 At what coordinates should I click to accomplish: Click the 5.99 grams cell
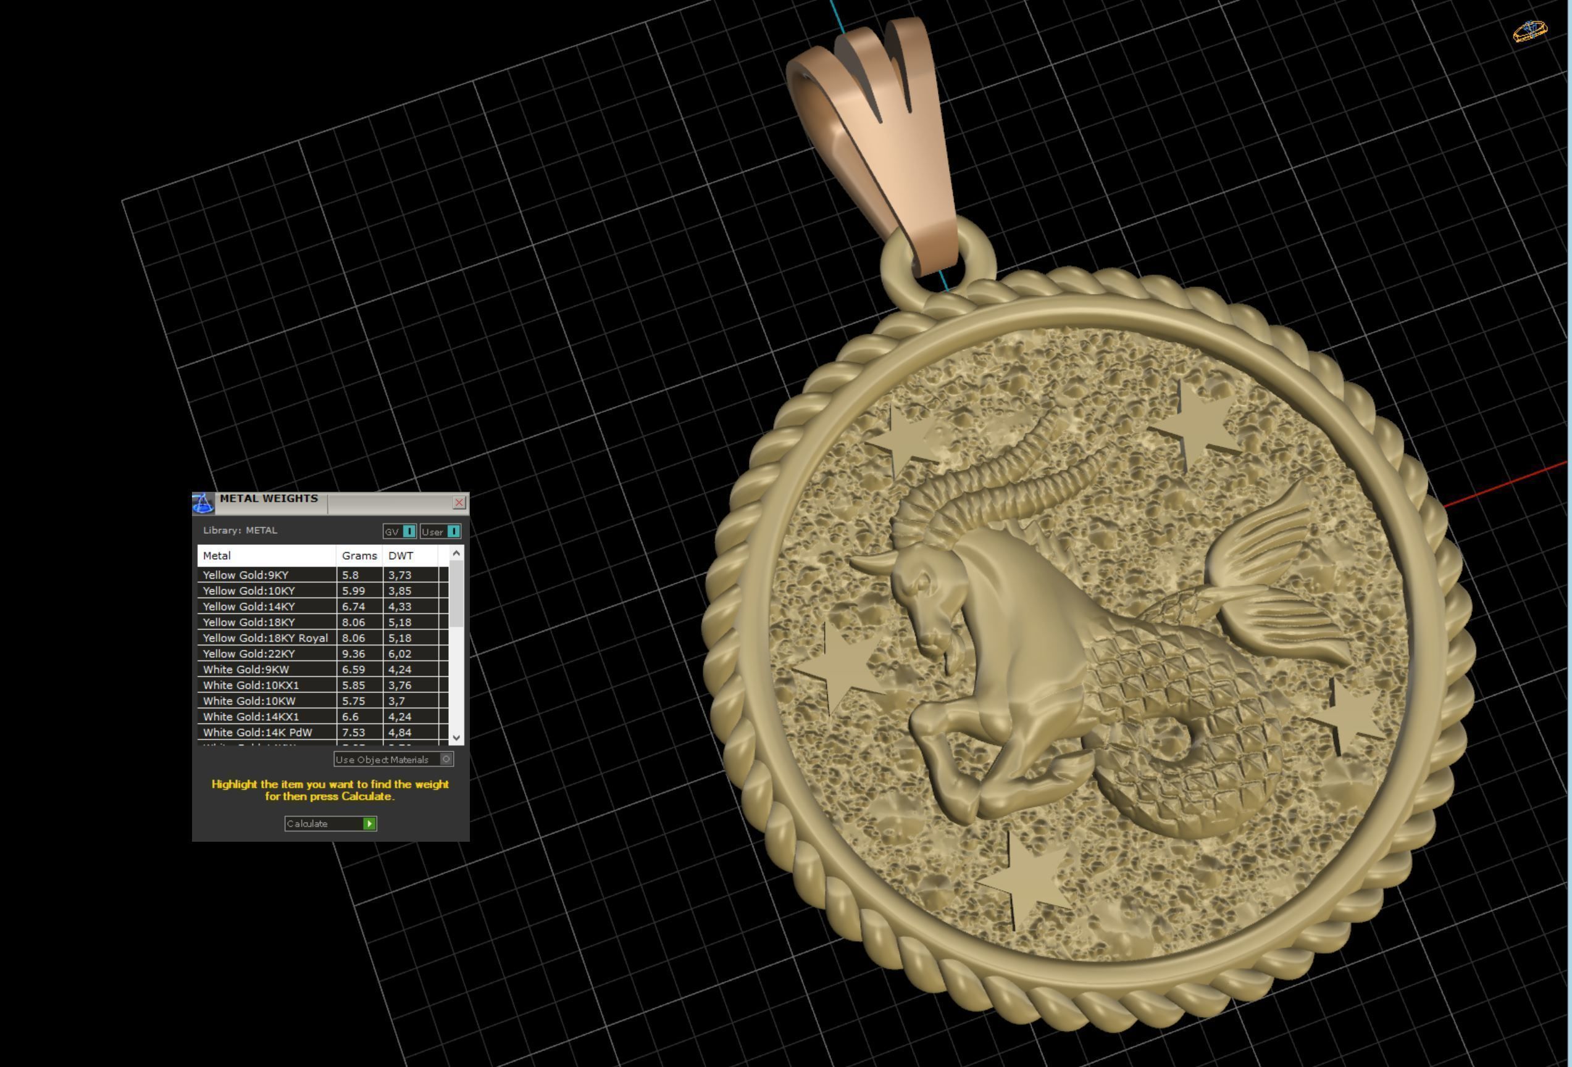coord(359,591)
